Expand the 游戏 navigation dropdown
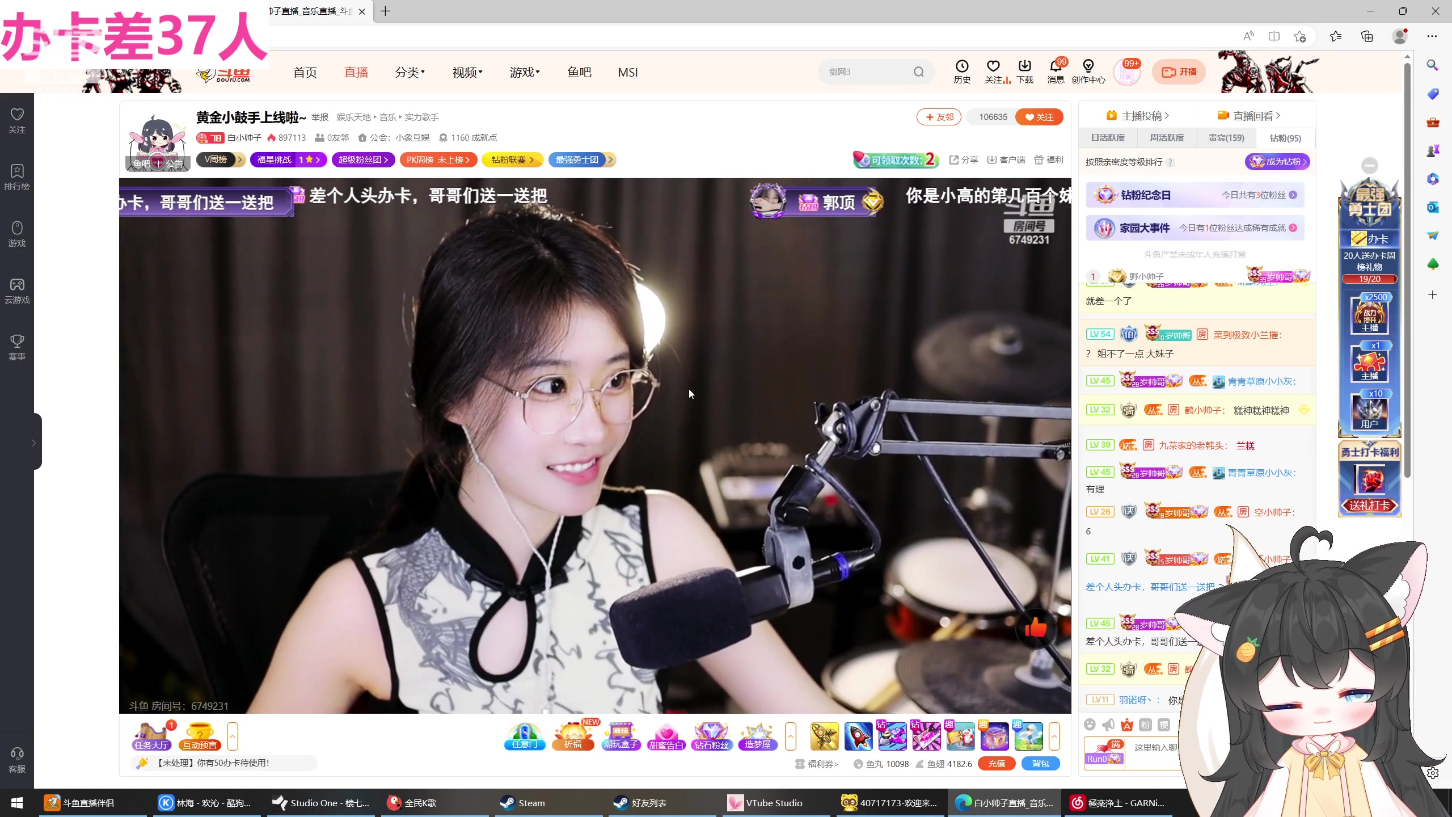 (x=524, y=72)
